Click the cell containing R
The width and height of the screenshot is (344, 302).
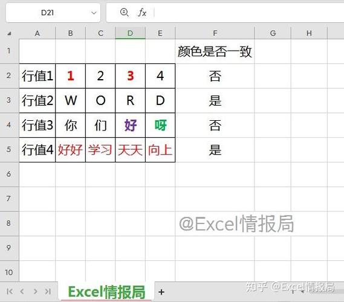tap(131, 101)
